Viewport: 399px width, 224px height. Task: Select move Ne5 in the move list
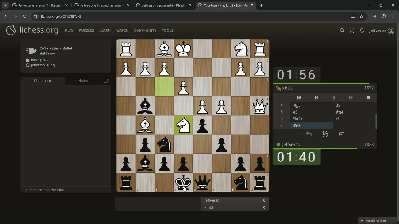click(311, 125)
